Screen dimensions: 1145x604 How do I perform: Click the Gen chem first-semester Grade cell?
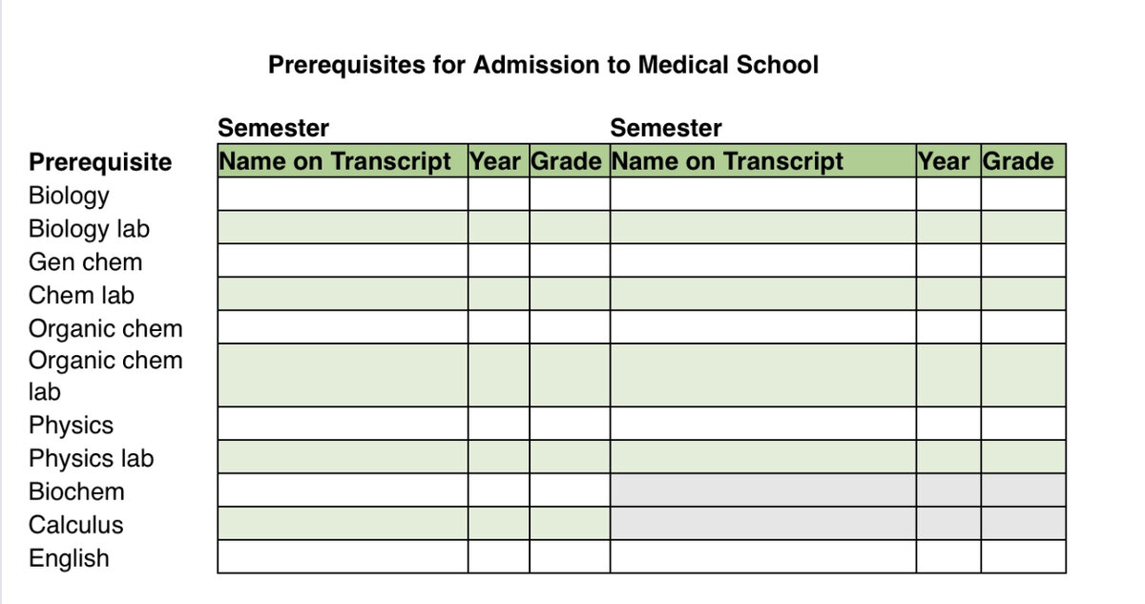tap(569, 260)
